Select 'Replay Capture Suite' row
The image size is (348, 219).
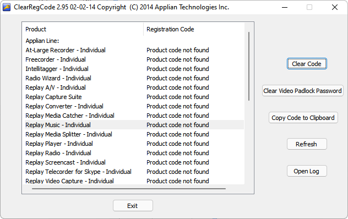(134, 97)
